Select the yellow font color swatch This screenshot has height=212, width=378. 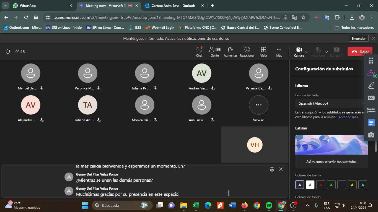click(352, 185)
